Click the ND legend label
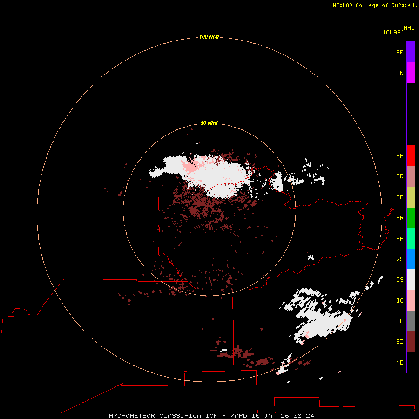The image size is (419, 419). (x=400, y=363)
